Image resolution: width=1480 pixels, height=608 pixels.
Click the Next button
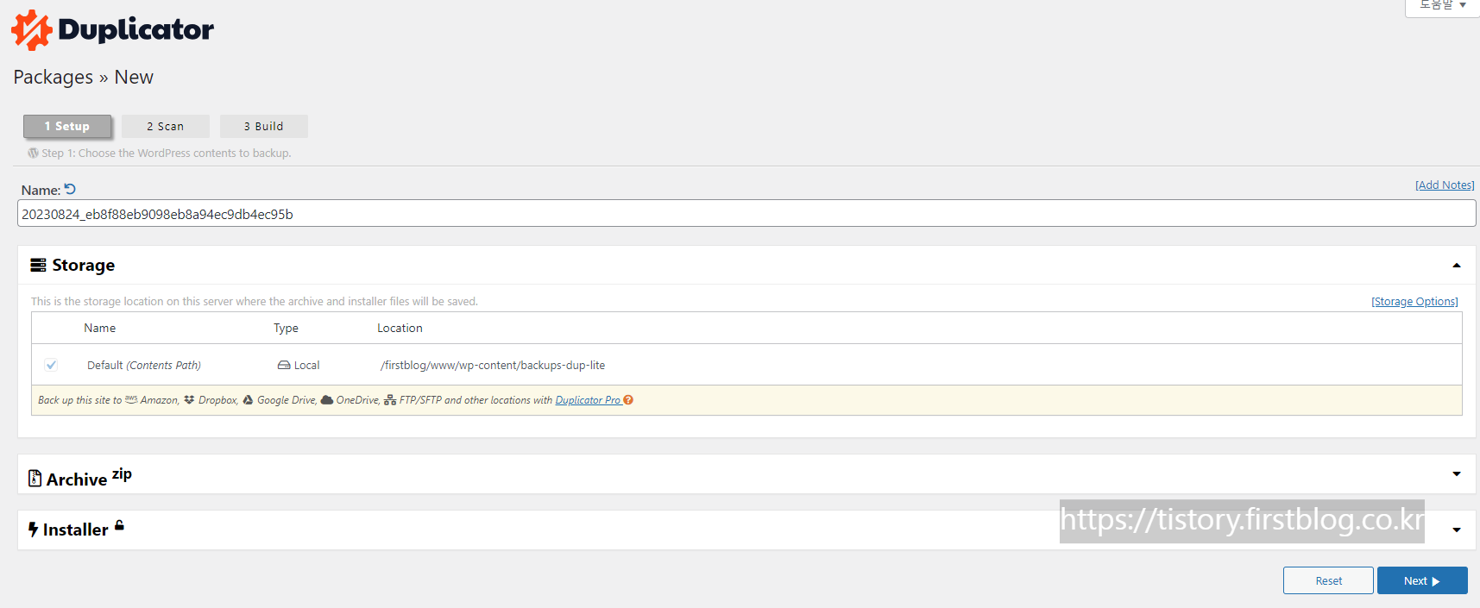click(1422, 580)
